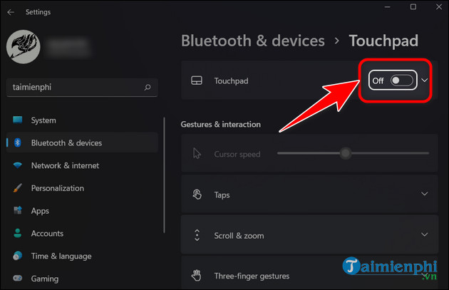
Task: Click the Time & language globe icon
Action: [x=18, y=256]
